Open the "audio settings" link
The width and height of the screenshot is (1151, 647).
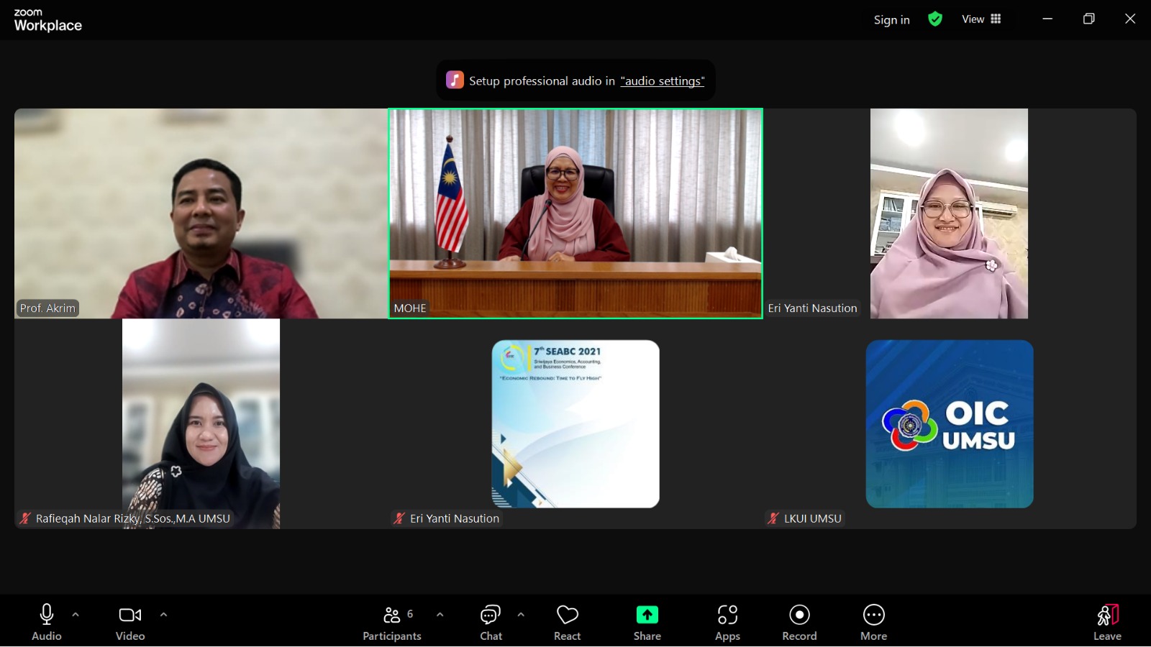[662, 81]
